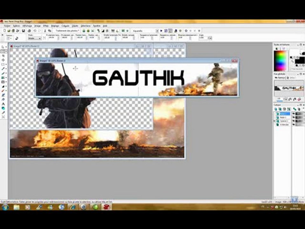Image resolution: width=305 pixels, height=229 pixels.
Task: Toggle visibility eye of Arrière-plan layer
Action: 294,125
